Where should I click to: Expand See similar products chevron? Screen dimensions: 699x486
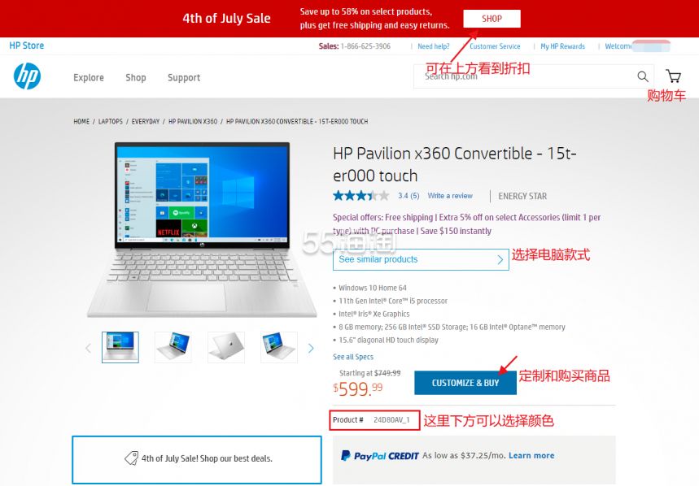click(500, 259)
